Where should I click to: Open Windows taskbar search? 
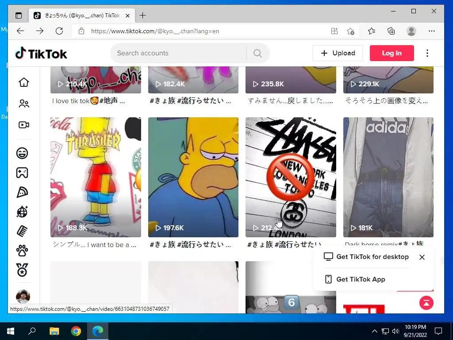click(32, 331)
